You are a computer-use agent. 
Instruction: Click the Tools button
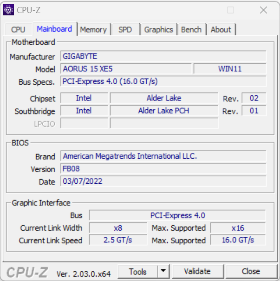(x=138, y=272)
